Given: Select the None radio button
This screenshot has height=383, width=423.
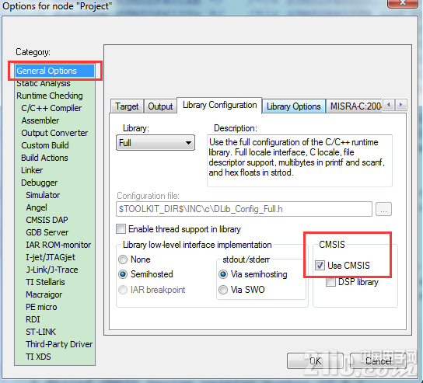Looking at the screenshot, I should pos(123,259).
